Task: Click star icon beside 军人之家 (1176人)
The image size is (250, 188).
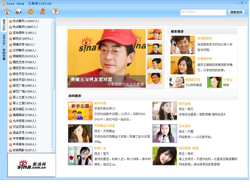Action: [10, 97]
